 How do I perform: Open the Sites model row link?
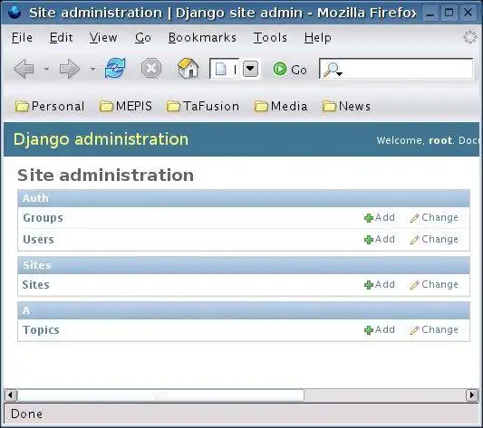(x=35, y=285)
